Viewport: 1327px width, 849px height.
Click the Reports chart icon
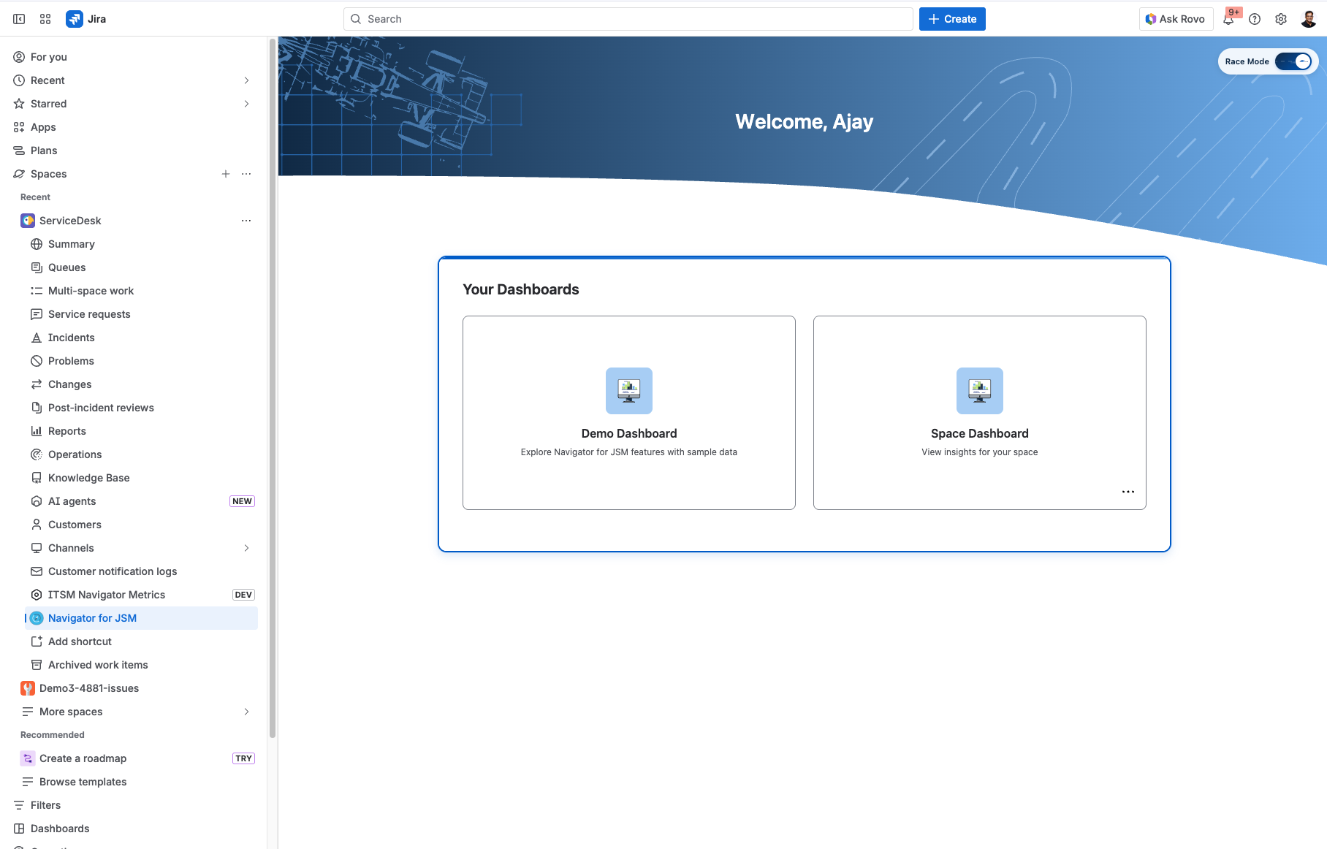point(37,431)
